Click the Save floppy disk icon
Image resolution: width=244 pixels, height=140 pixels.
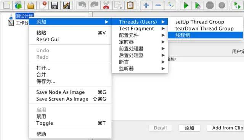pos(55,5)
